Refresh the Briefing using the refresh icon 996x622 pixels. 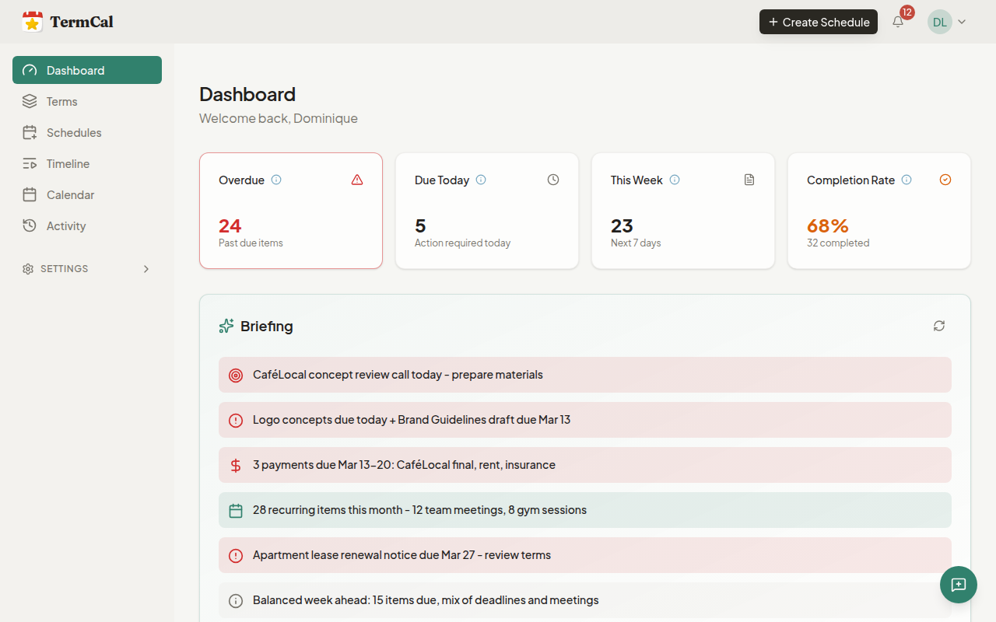[x=938, y=326]
